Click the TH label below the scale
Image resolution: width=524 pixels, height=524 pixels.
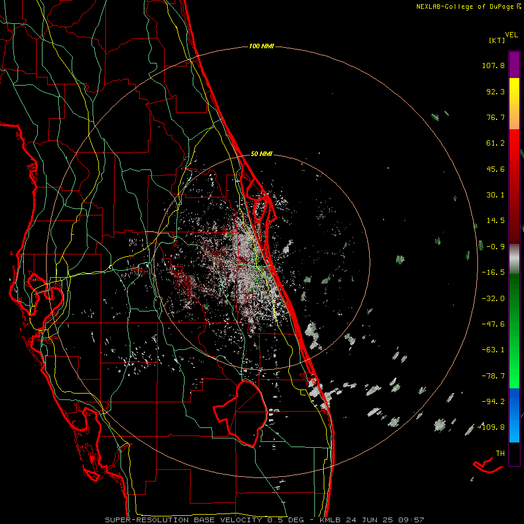pyautogui.click(x=500, y=454)
